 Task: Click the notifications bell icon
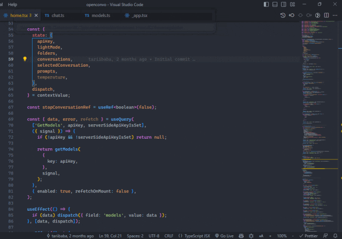pos(335,235)
